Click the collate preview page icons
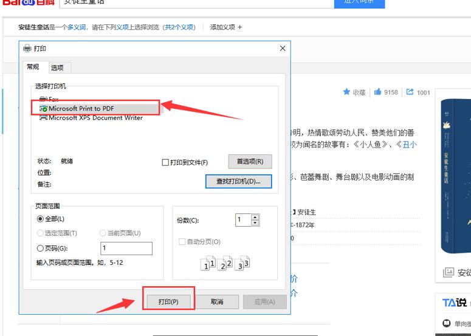 225,262
